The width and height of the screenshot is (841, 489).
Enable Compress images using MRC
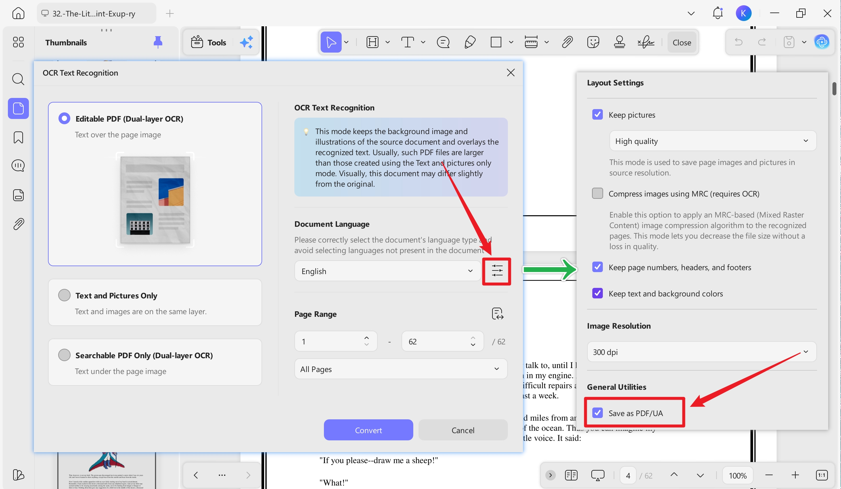597,193
